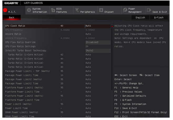This screenshot has height=120, width=173.
Task: Click the Save & Exit door icon
Action: [149, 10]
